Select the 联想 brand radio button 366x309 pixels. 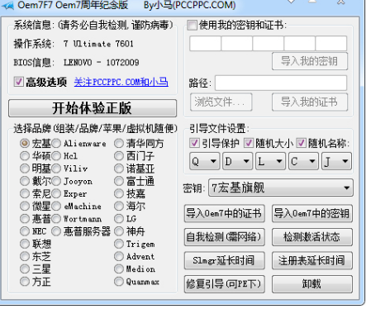25,244
